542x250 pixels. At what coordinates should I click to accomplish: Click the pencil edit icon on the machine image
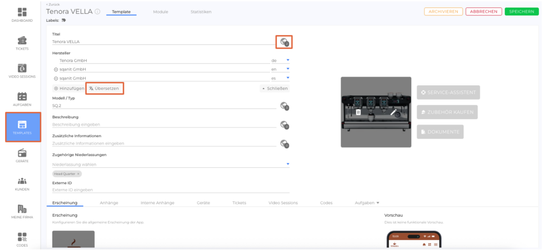[393, 112]
